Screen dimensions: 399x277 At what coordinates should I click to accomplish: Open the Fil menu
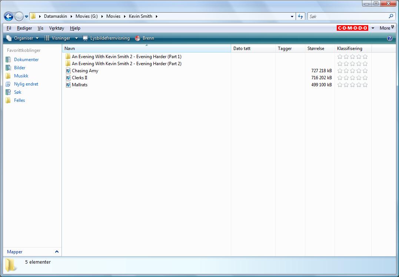coord(9,28)
